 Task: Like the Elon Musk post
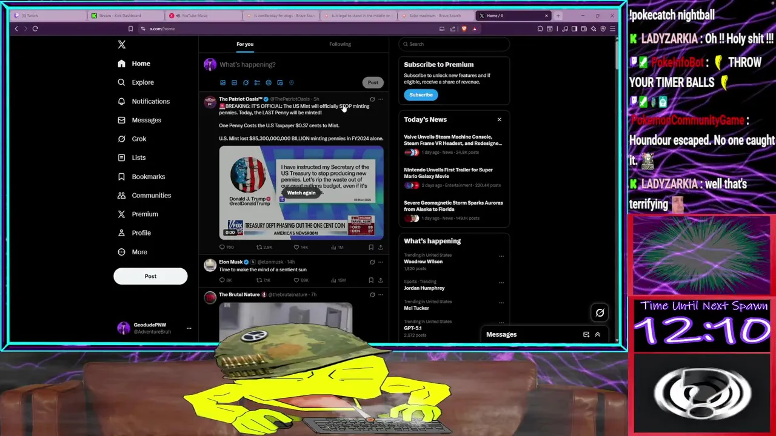(x=301, y=280)
